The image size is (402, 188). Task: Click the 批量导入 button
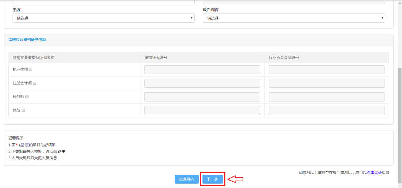click(x=186, y=179)
